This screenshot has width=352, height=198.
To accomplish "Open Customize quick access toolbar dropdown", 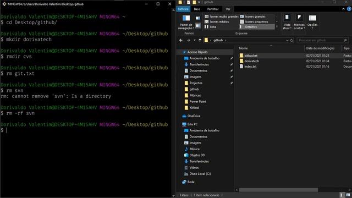I will [199, 2].
